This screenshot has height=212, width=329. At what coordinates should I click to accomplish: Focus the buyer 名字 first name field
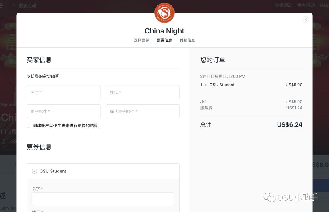click(64, 92)
